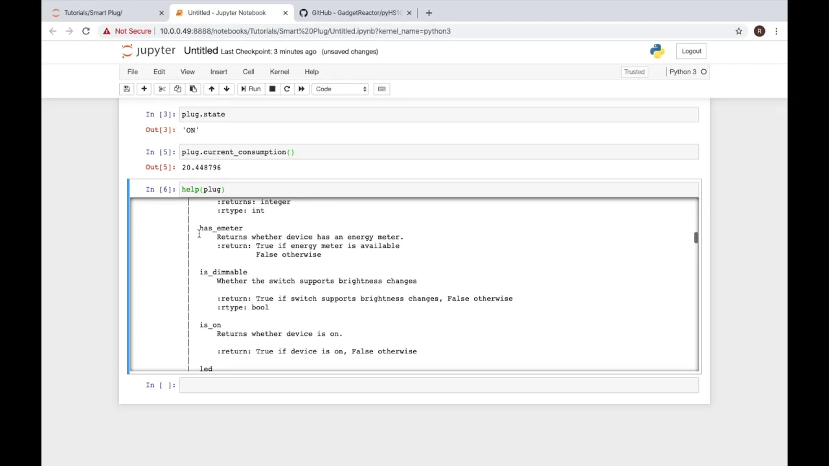Paste cells below icon
Viewport: 829px width, 466px height.
pyautogui.click(x=193, y=89)
